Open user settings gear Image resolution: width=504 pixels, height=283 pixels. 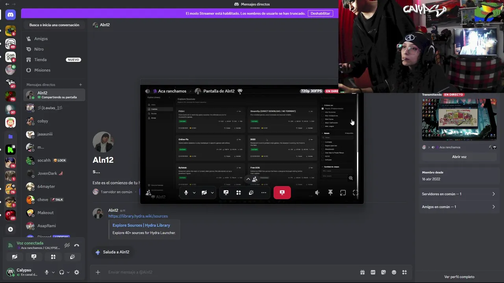pyautogui.click(x=77, y=272)
